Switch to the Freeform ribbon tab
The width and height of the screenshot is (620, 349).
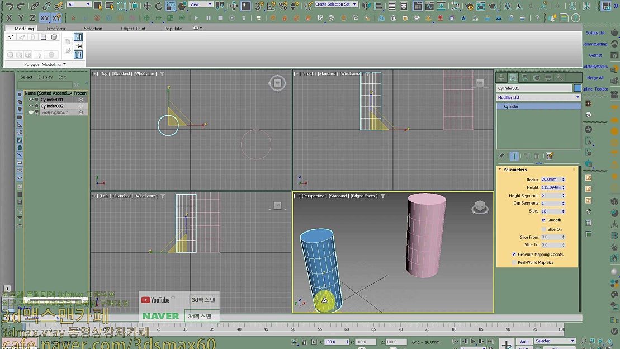point(56,28)
